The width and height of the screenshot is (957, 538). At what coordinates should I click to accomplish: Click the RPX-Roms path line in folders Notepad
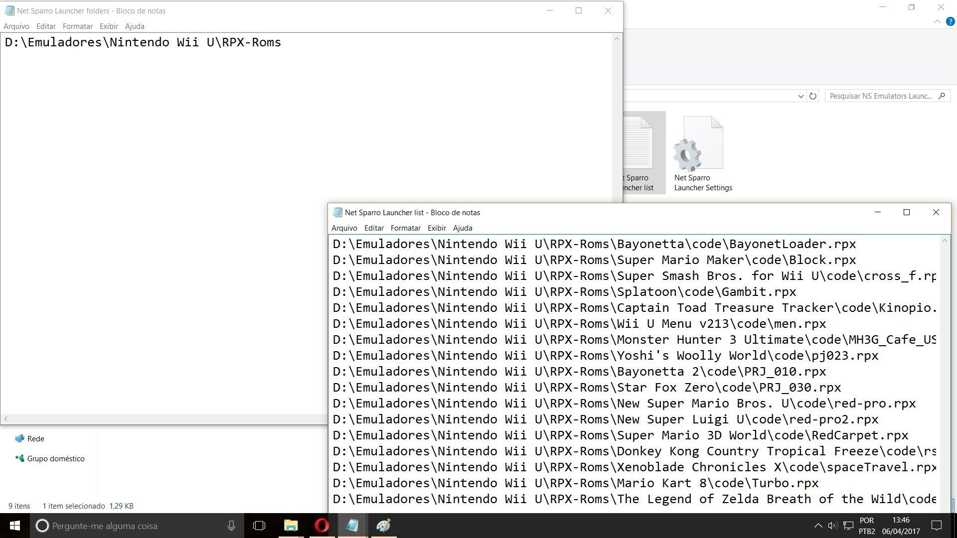point(143,42)
